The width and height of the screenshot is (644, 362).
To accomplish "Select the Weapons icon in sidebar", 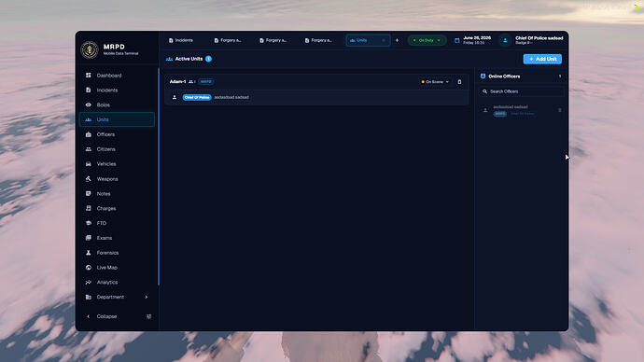I will point(89,178).
